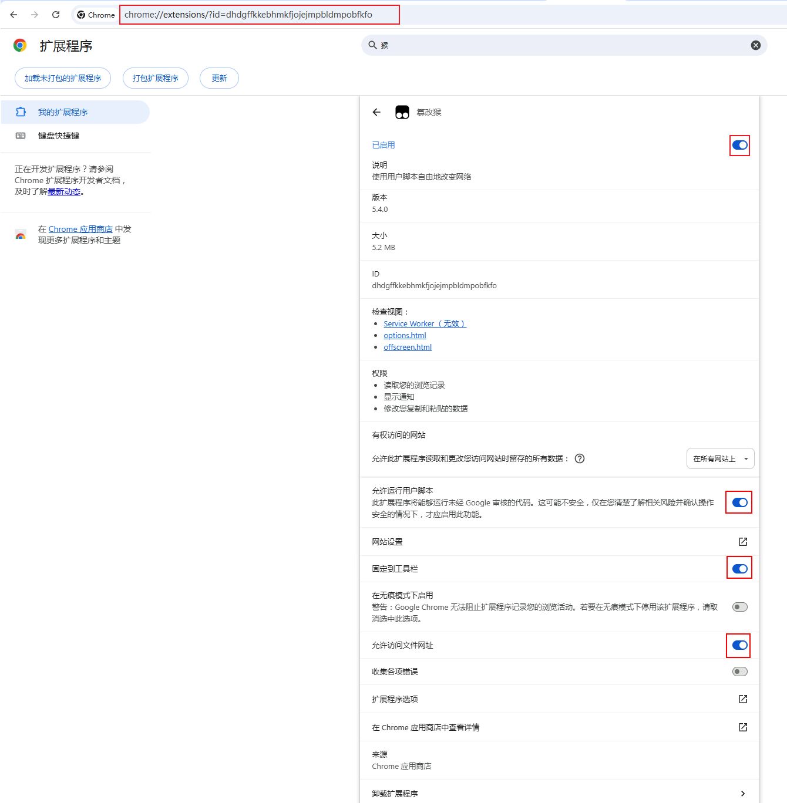
Task: Open the 在所有网站上 dropdown
Action: [720, 458]
